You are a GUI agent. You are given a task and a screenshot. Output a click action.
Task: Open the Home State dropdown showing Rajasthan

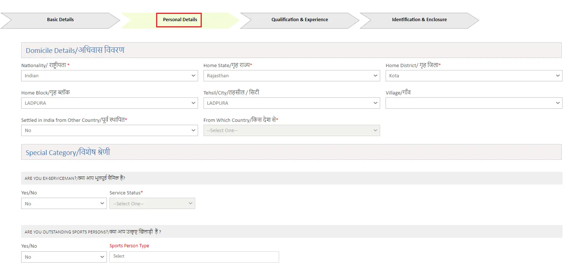coord(291,76)
